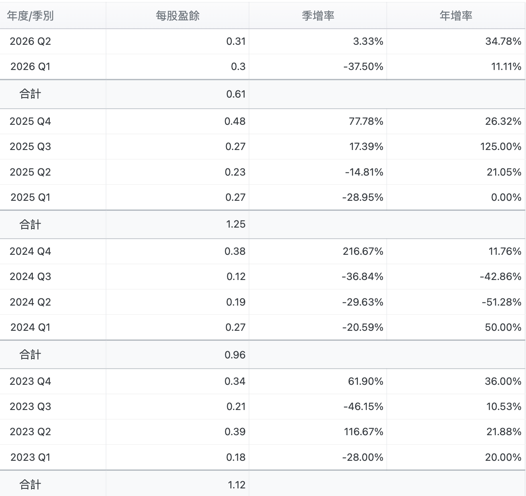Click the 年度/季別 column header

(30, 16)
